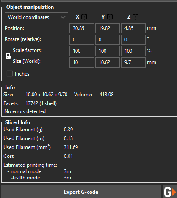Toggle the scale factors lock icon
177x198 pixels.
coord(8,56)
